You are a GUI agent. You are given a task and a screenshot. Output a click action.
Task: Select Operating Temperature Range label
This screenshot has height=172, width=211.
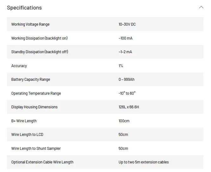[x=36, y=93]
